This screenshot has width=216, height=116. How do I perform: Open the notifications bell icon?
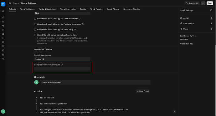3,12
